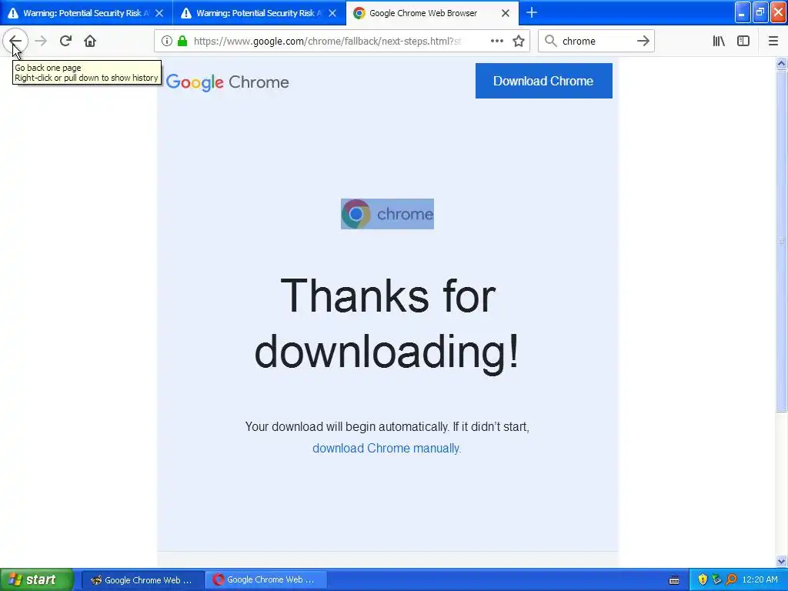Switch to first Google Chrome Web taskbar window
788x591 pixels.
click(142, 580)
